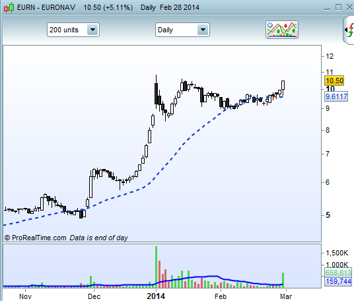Click the candlestick chart icon in title bar
Image resolution: width=354 pixels, height=301 pixels.
9,7
